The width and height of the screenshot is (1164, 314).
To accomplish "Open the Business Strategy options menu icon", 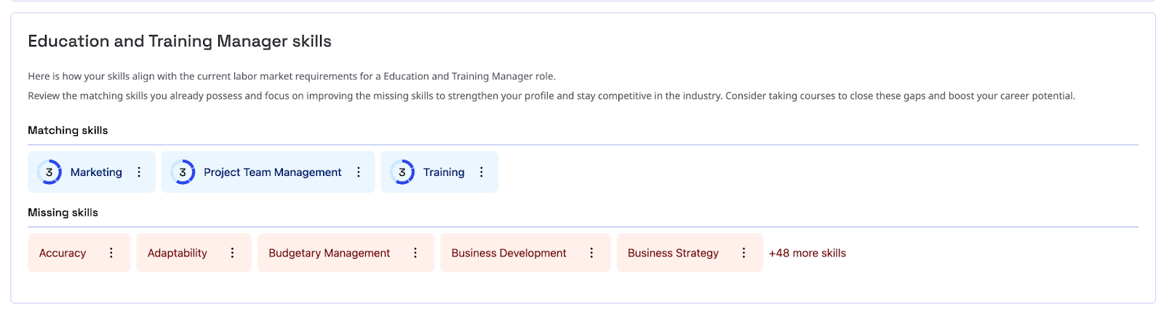I will [744, 253].
